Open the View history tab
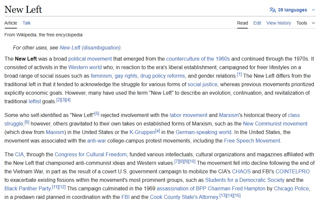 click(x=279, y=23)
